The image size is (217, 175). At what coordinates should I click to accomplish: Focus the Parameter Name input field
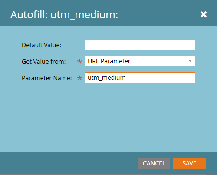pos(140,78)
